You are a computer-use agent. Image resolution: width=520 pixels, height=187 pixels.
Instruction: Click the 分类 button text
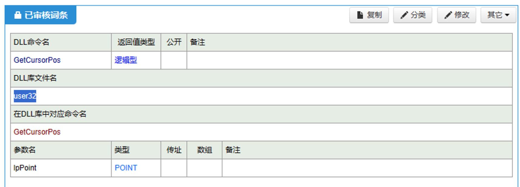coord(418,15)
